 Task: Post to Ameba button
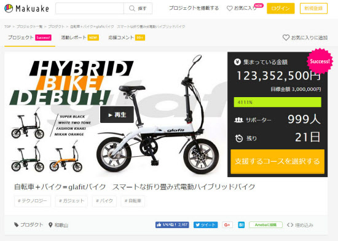265,225
